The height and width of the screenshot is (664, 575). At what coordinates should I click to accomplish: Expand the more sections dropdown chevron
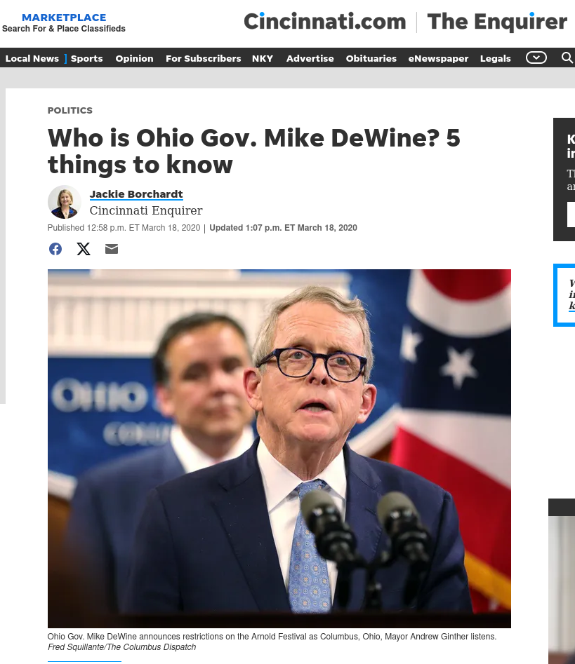pyautogui.click(x=536, y=57)
